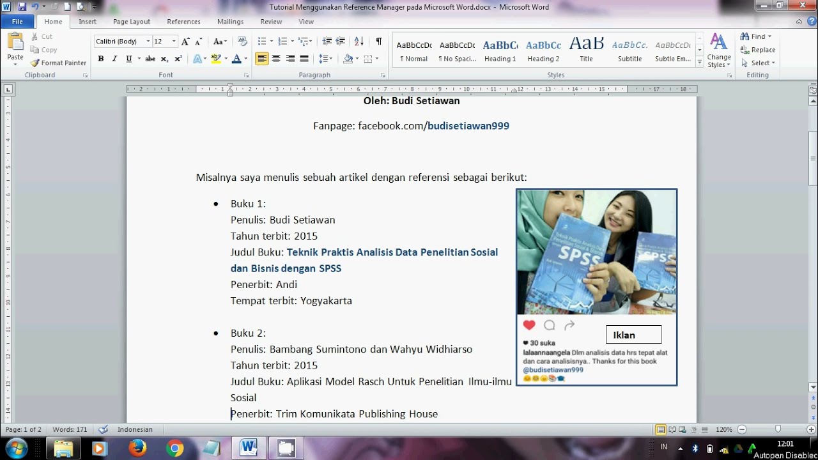Image resolution: width=818 pixels, height=460 pixels.
Task: Click the zoom out minus button
Action: click(742, 430)
